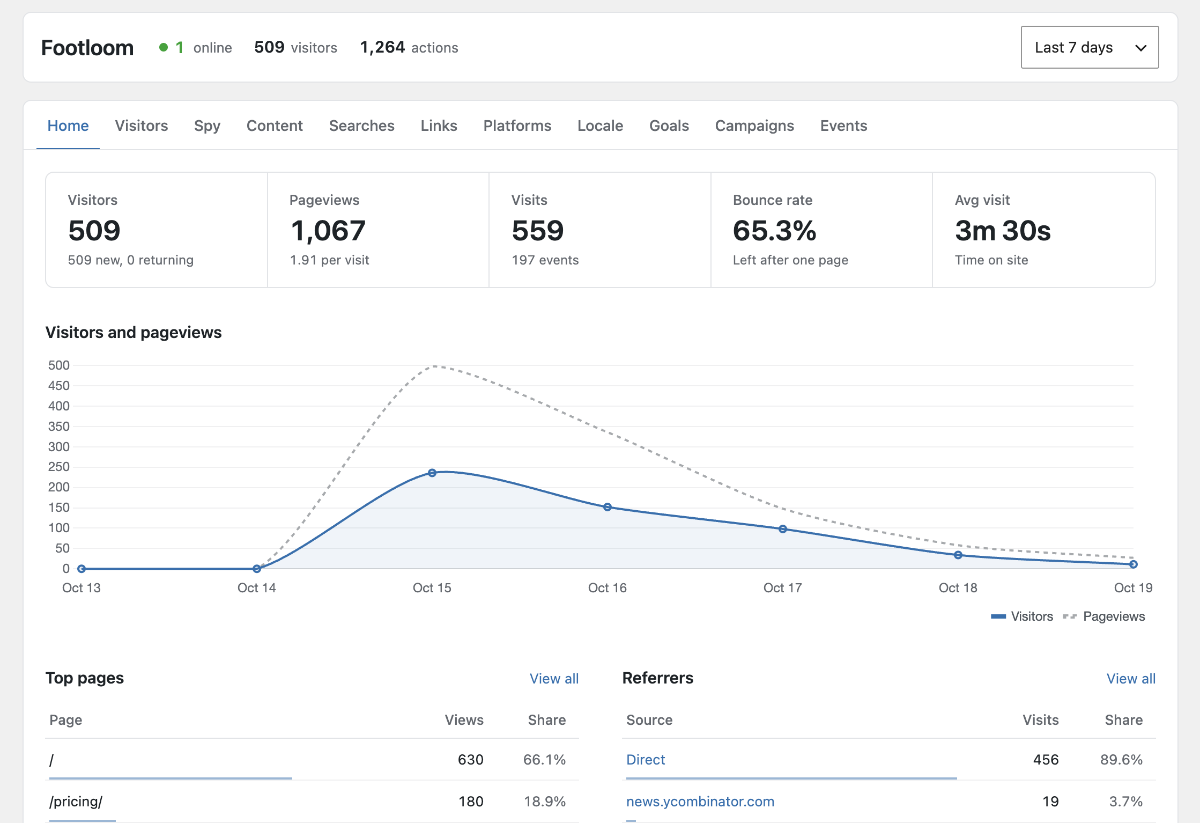Viewport: 1200px width, 823px height.
Task: Click the 1,264 actions header count
Action: [409, 48]
